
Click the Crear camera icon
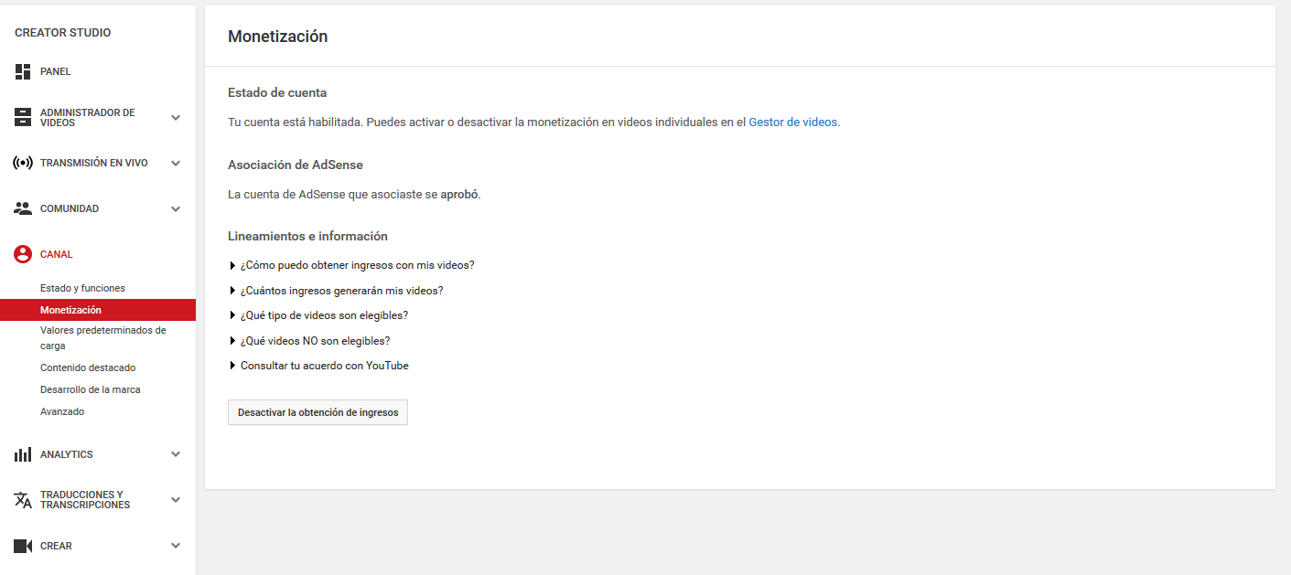[x=23, y=546]
